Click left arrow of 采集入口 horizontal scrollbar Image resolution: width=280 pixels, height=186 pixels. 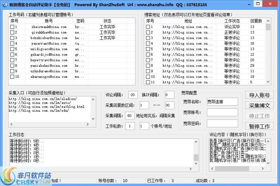click(x=11, y=124)
